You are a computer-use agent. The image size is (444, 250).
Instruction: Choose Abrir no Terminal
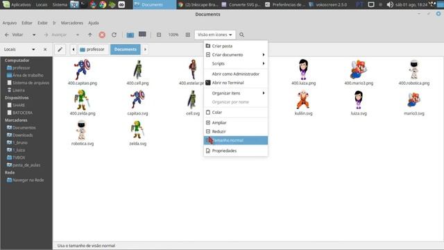pos(236,83)
